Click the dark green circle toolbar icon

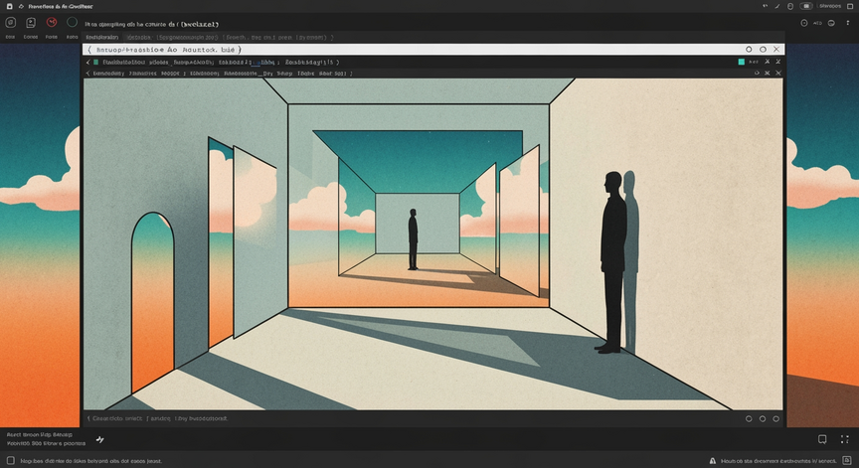(x=72, y=23)
